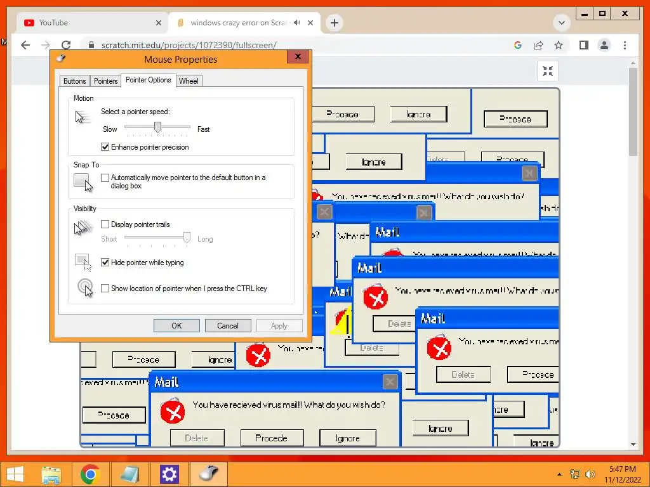Enable automatically move pointer to default button
Viewport: 650px width, 487px height.
(x=105, y=178)
